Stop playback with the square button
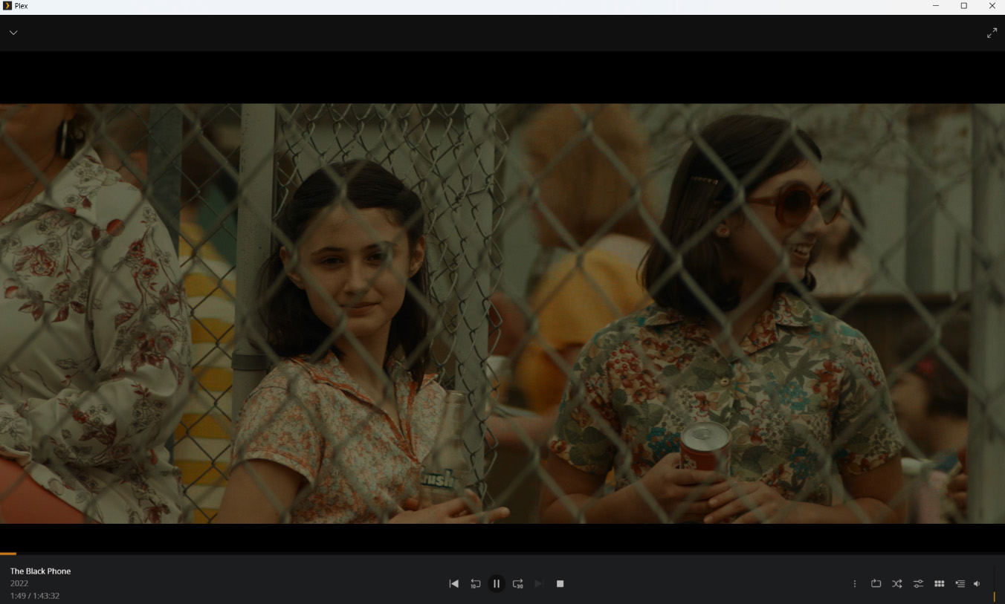This screenshot has width=1005, height=604. point(560,584)
